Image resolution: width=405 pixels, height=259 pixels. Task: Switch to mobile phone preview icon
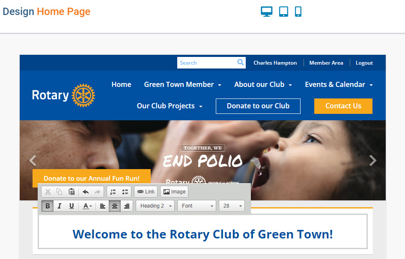298,12
